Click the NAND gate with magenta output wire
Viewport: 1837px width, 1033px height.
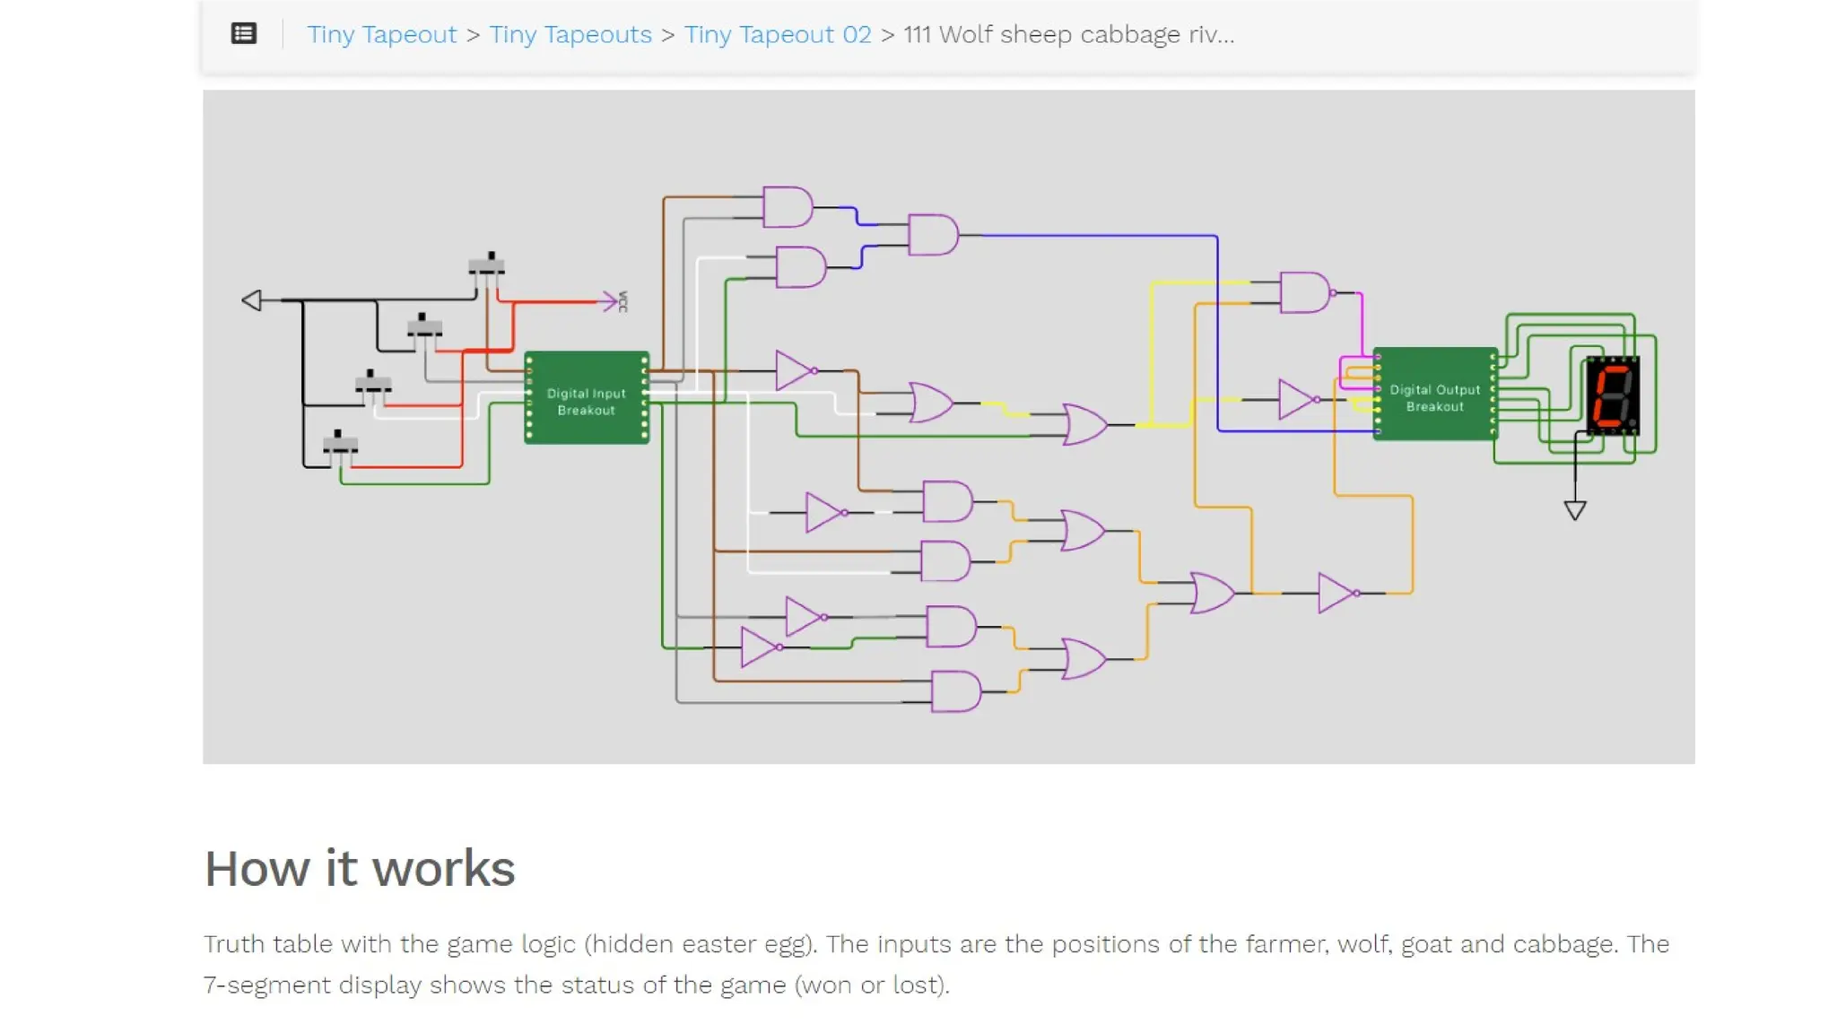click(x=1305, y=292)
